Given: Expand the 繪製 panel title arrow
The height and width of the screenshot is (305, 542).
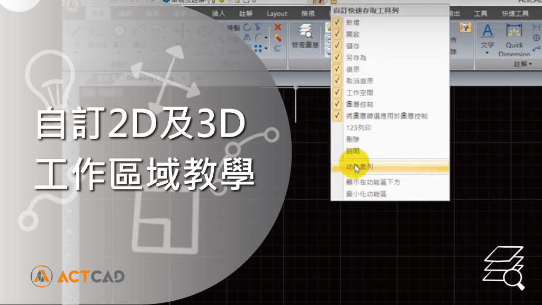Looking at the screenshot, I should click(127, 64).
